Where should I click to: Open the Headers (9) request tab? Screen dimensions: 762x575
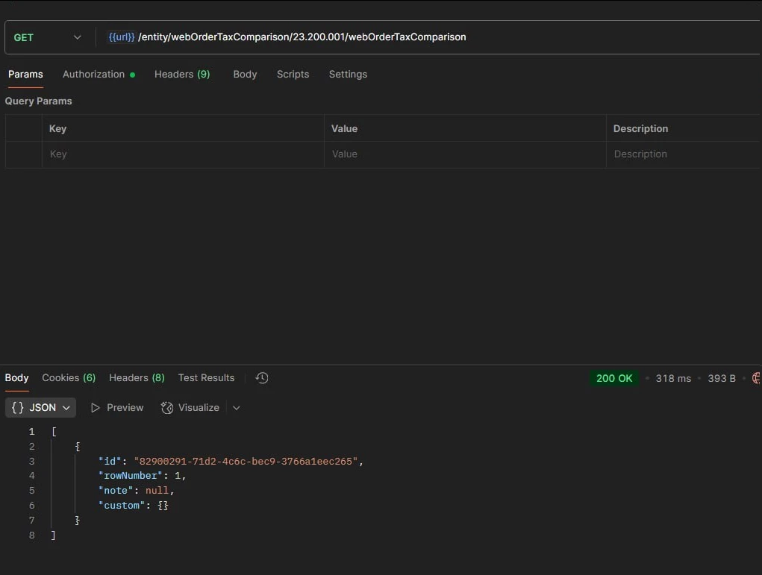pos(181,74)
